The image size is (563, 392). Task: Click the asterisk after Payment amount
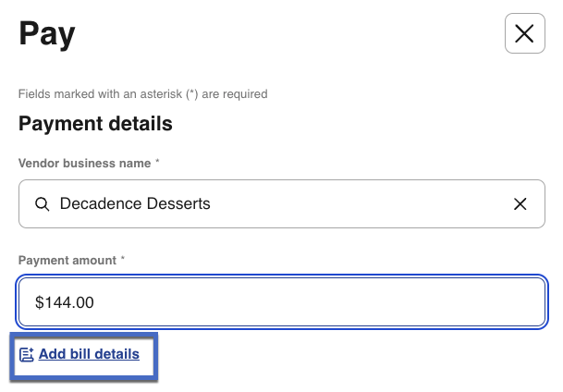tap(122, 261)
